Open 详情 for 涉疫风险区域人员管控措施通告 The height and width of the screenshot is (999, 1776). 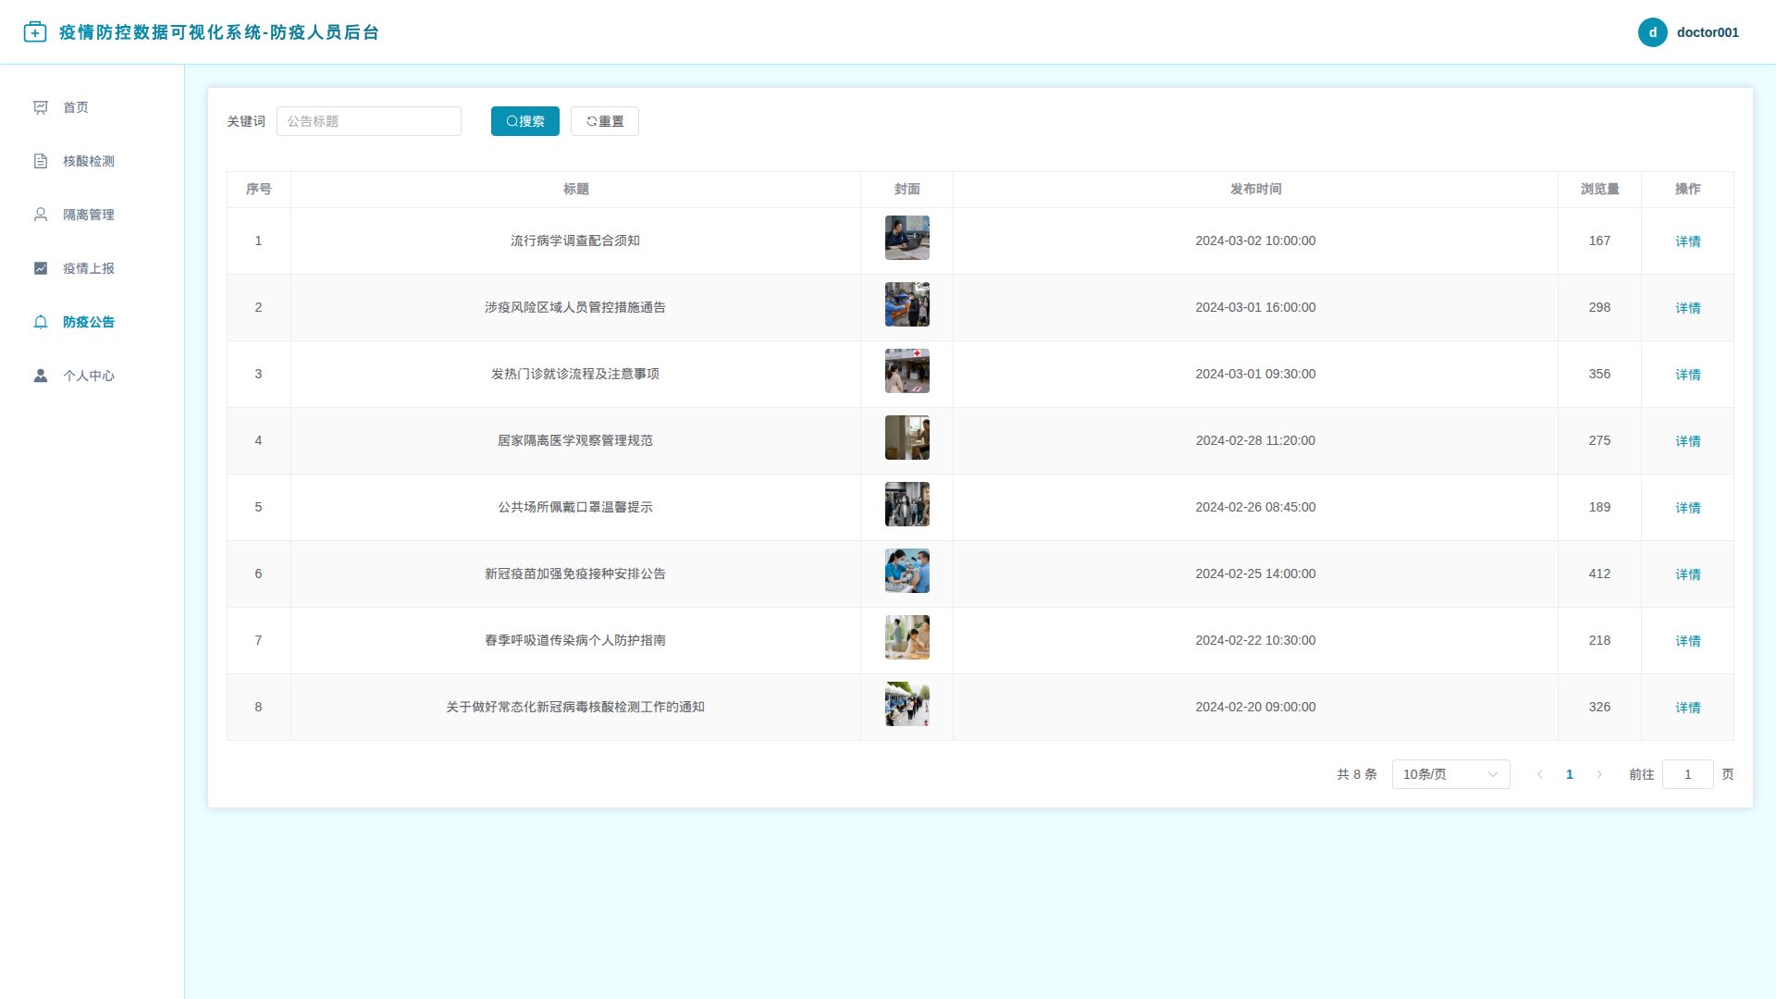1688,308
